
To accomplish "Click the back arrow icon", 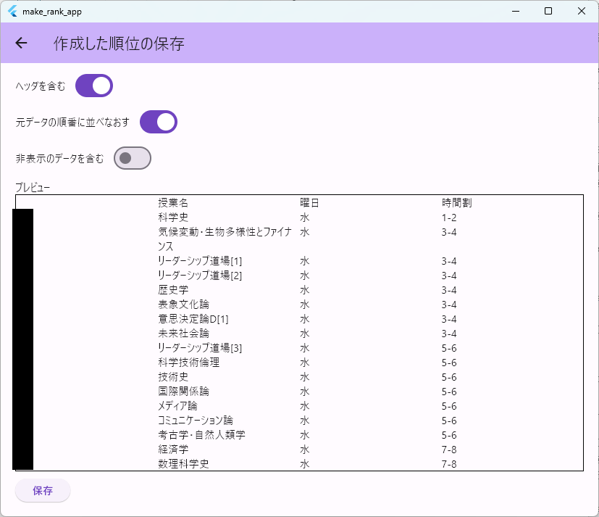I will (x=22, y=44).
